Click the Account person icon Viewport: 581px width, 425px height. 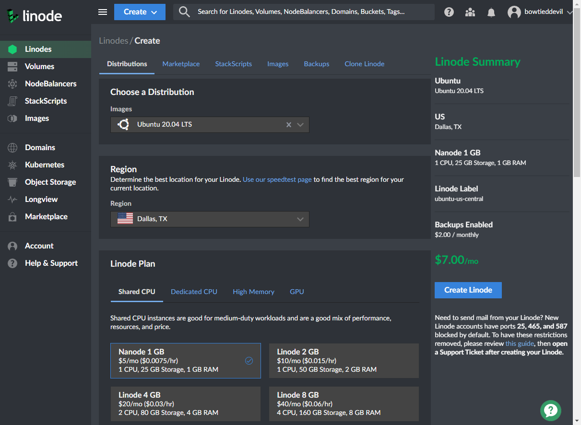tap(12, 246)
